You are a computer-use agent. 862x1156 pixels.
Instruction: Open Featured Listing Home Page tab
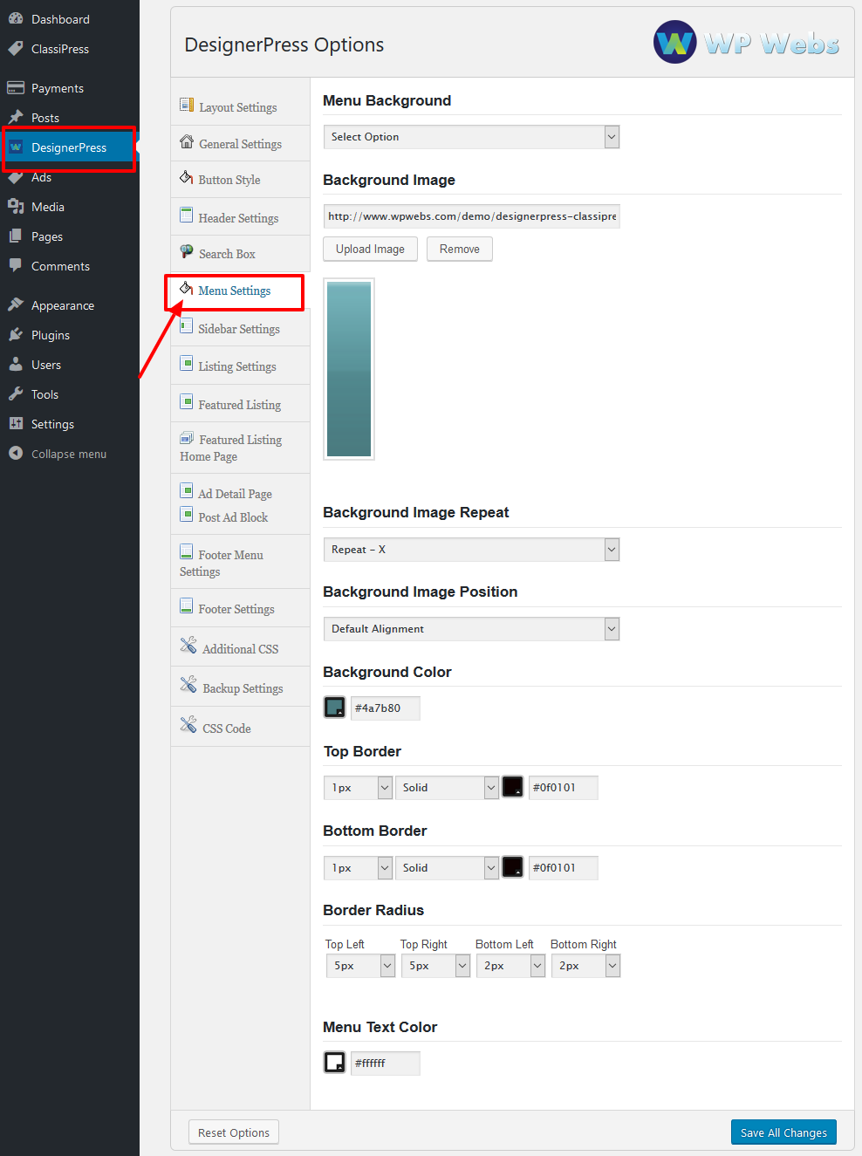(241, 448)
